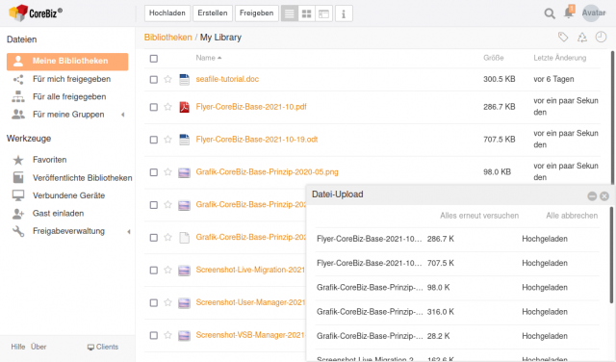Sort by Letzte Änderung column header
The image size is (616, 362).
click(559, 58)
